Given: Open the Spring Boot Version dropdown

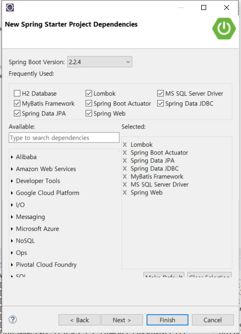Looking at the screenshot, I should 100,62.
